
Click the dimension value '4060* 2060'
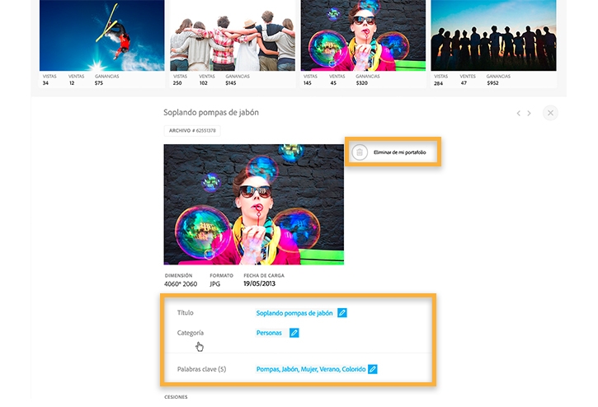click(x=181, y=284)
